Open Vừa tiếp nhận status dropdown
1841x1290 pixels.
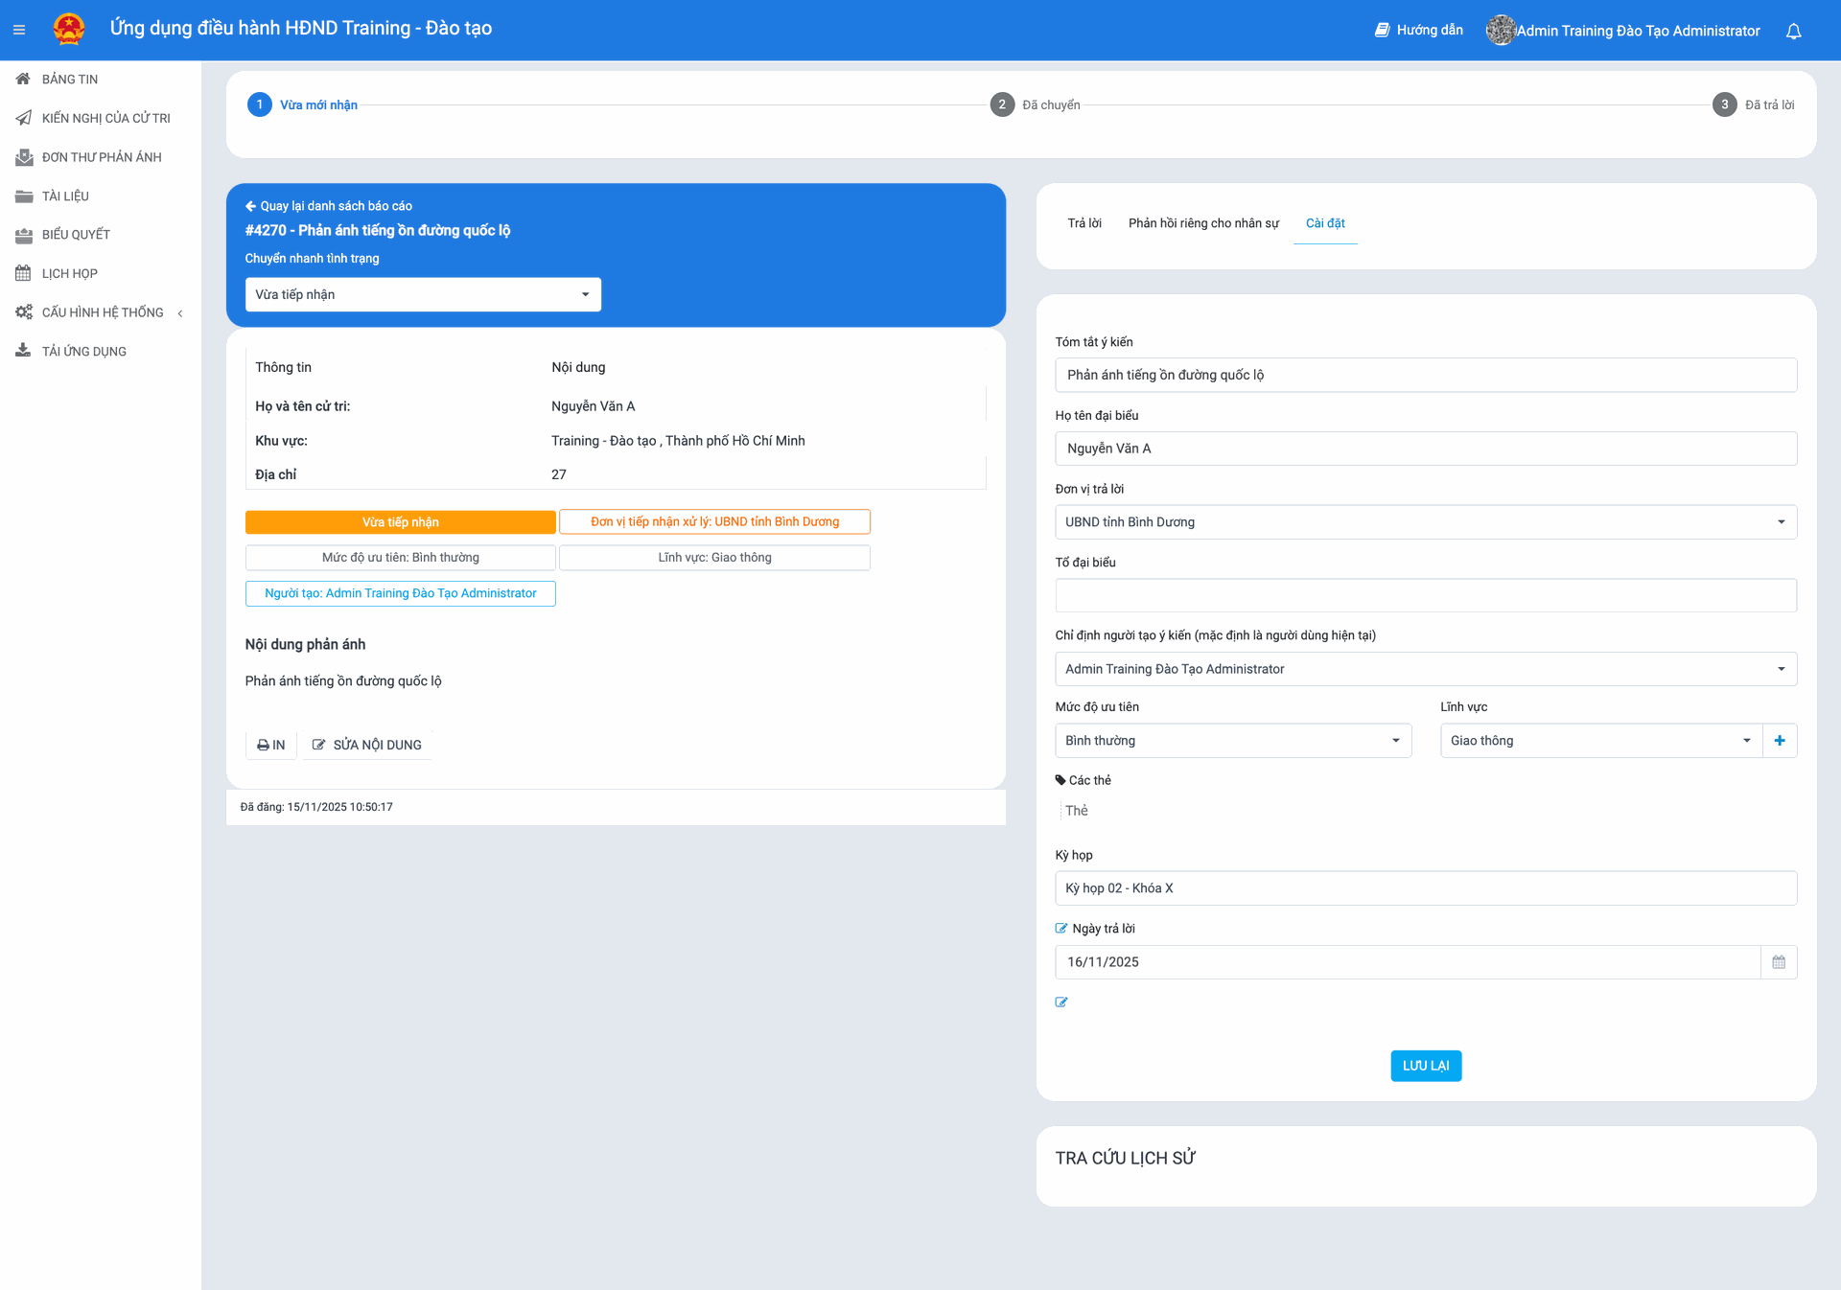(x=423, y=294)
